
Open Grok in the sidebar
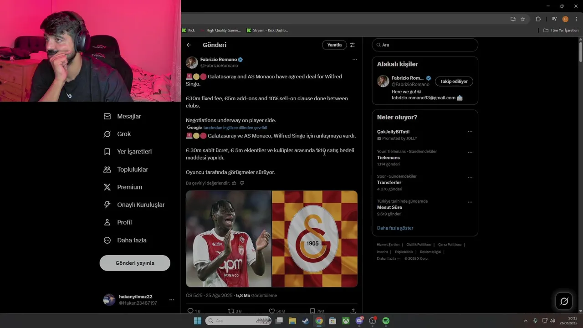click(x=118, y=134)
